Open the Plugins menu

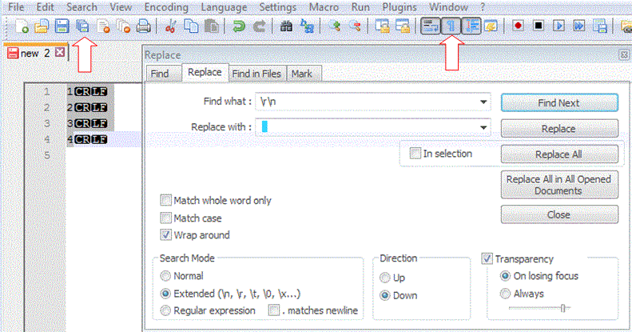399,7
